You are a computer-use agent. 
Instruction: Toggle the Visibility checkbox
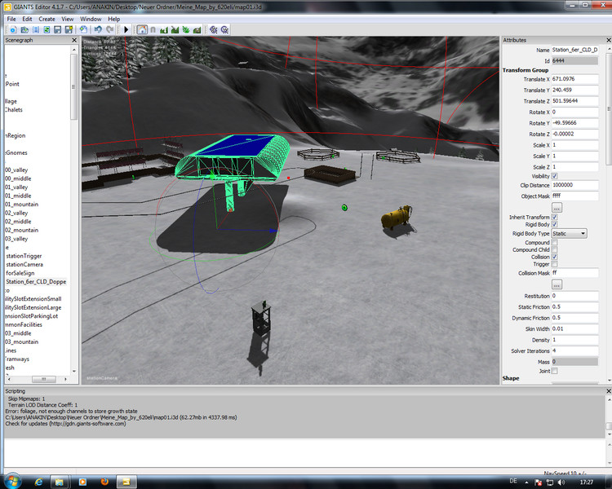554,176
